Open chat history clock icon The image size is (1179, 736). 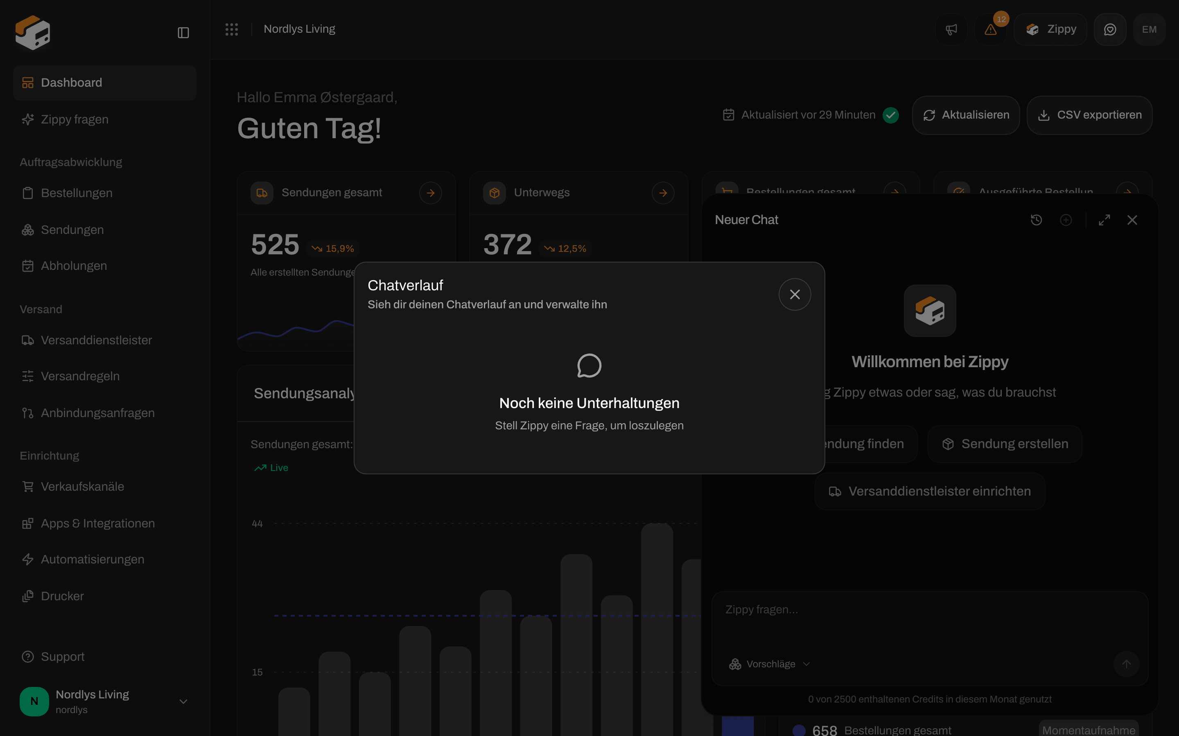[x=1036, y=220]
